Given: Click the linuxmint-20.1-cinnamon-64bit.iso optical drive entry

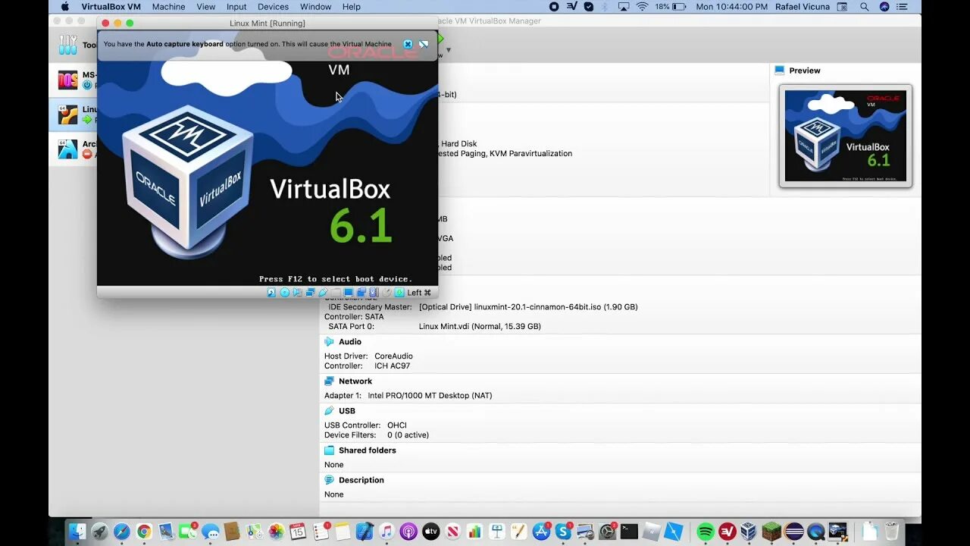Looking at the screenshot, I should tap(528, 307).
